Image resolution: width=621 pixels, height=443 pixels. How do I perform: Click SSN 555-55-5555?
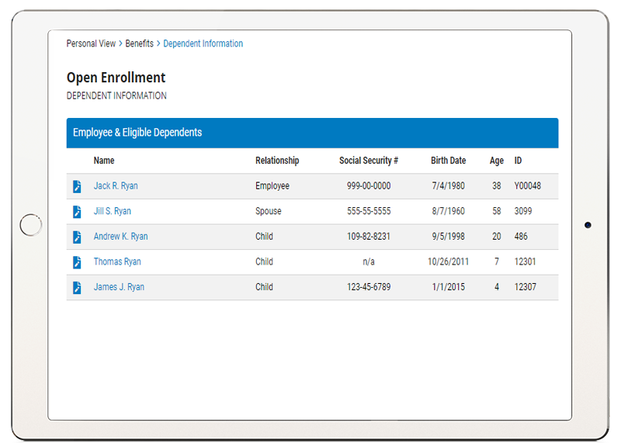coord(369,211)
